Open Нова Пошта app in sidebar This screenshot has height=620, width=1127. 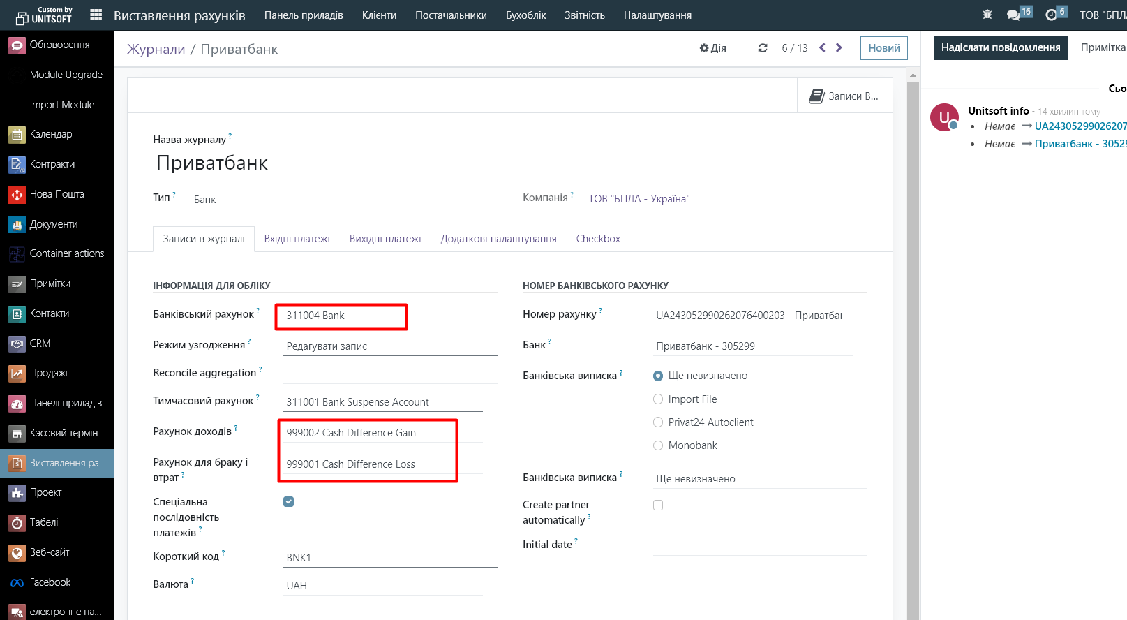pyautogui.click(x=57, y=194)
